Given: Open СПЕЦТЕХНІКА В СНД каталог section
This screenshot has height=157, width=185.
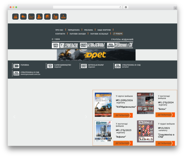Looking at the screenshot, I should (x=131, y=66).
